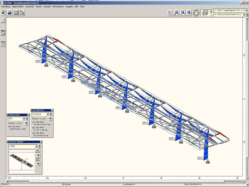Click the zoom in magnifier icon
This screenshot has width=249, height=187.
(176, 13)
